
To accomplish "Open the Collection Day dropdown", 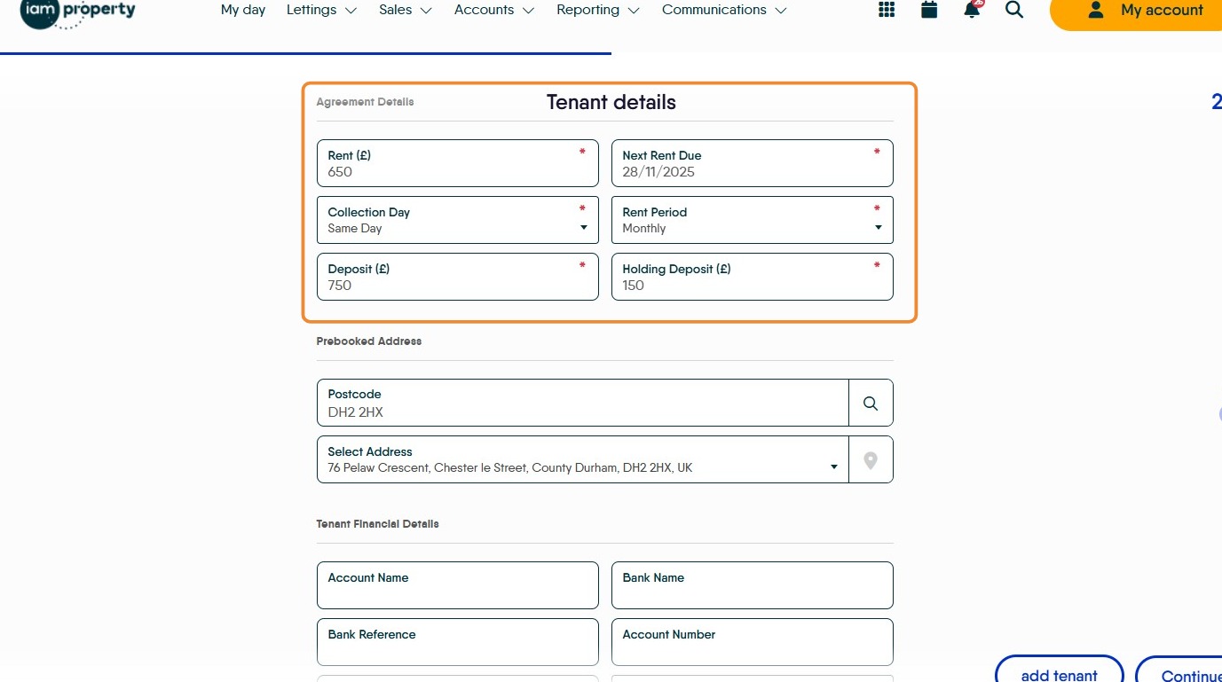I will [457, 220].
